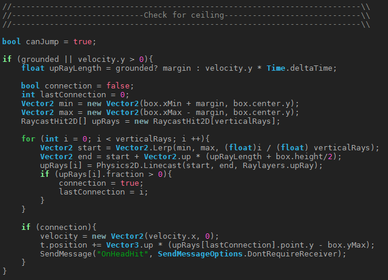
Task: Click 'RaycastHit2D[]' type at line start
Action: [x=54, y=121]
